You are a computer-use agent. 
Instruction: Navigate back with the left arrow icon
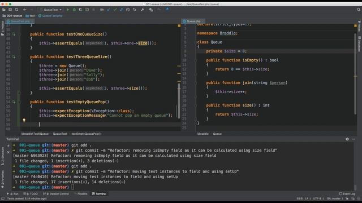[25, 10]
